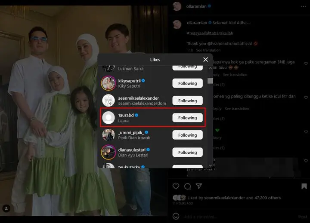
Task: Open username 1aurabd in Likes list
Action: coord(126,115)
